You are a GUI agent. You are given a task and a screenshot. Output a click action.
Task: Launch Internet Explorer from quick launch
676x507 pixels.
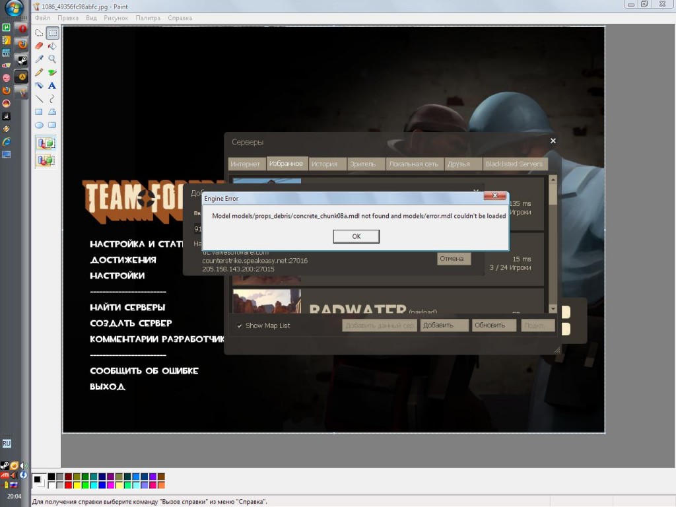coord(7,141)
